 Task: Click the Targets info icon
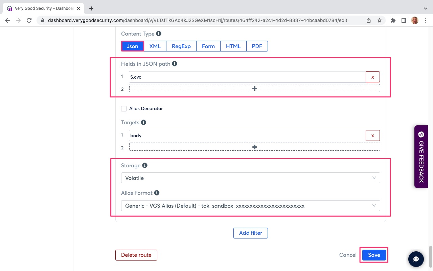tap(143, 122)
